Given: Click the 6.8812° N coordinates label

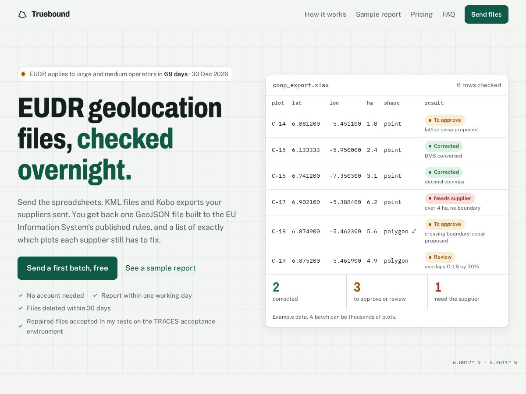Looking at the screenshot, I should [485, 362].
